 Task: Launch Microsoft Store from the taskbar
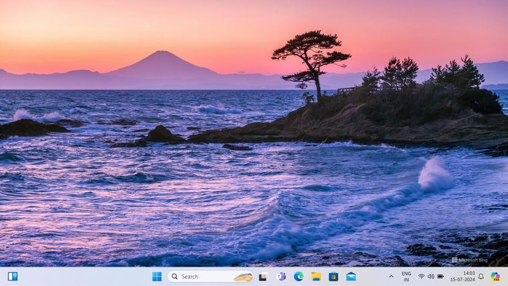333,276
